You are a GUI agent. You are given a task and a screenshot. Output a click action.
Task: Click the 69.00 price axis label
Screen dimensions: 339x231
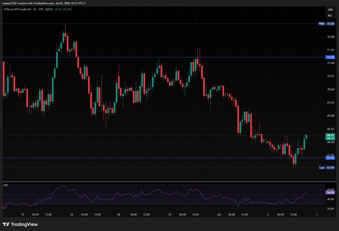coord(330,116)
